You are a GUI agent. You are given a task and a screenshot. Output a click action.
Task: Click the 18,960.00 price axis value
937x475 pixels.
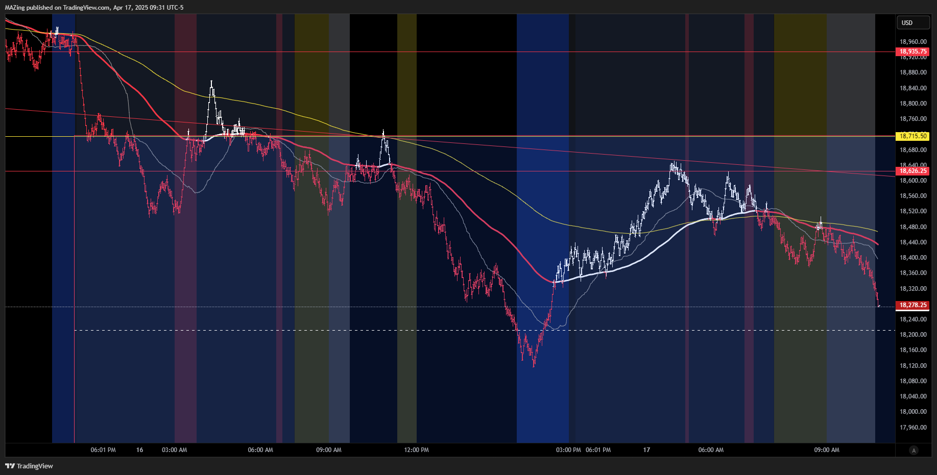[913, 42]
